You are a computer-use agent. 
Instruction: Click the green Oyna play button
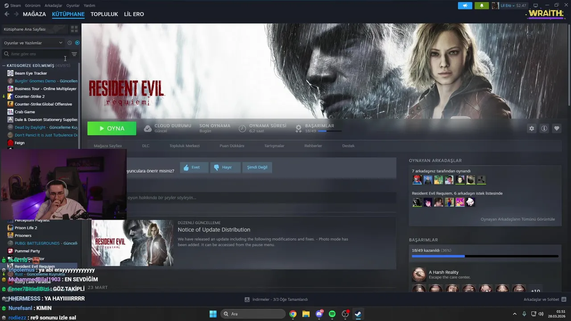112,128
